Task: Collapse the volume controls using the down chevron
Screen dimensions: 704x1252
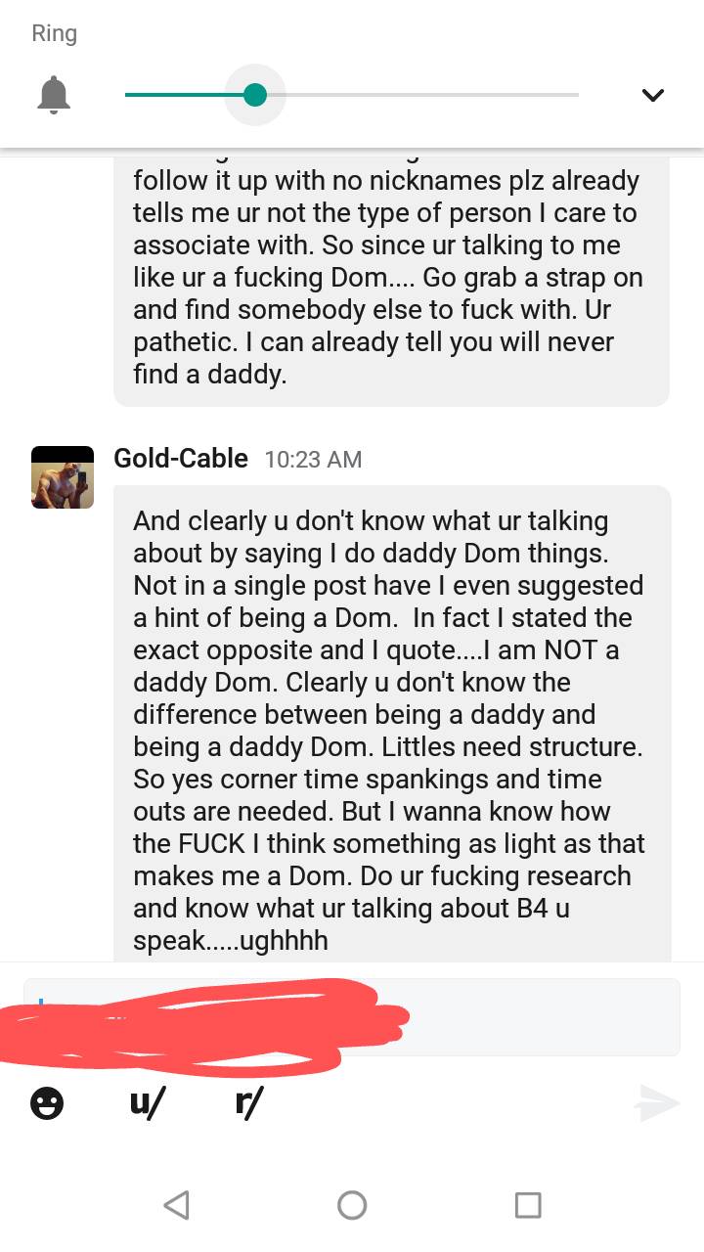Action: tap(652, 95)
